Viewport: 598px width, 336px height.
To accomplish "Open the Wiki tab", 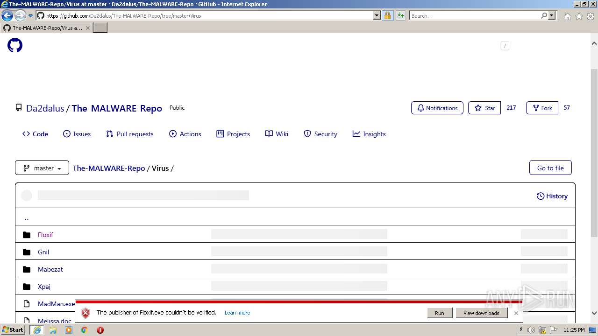I will 277,134.
